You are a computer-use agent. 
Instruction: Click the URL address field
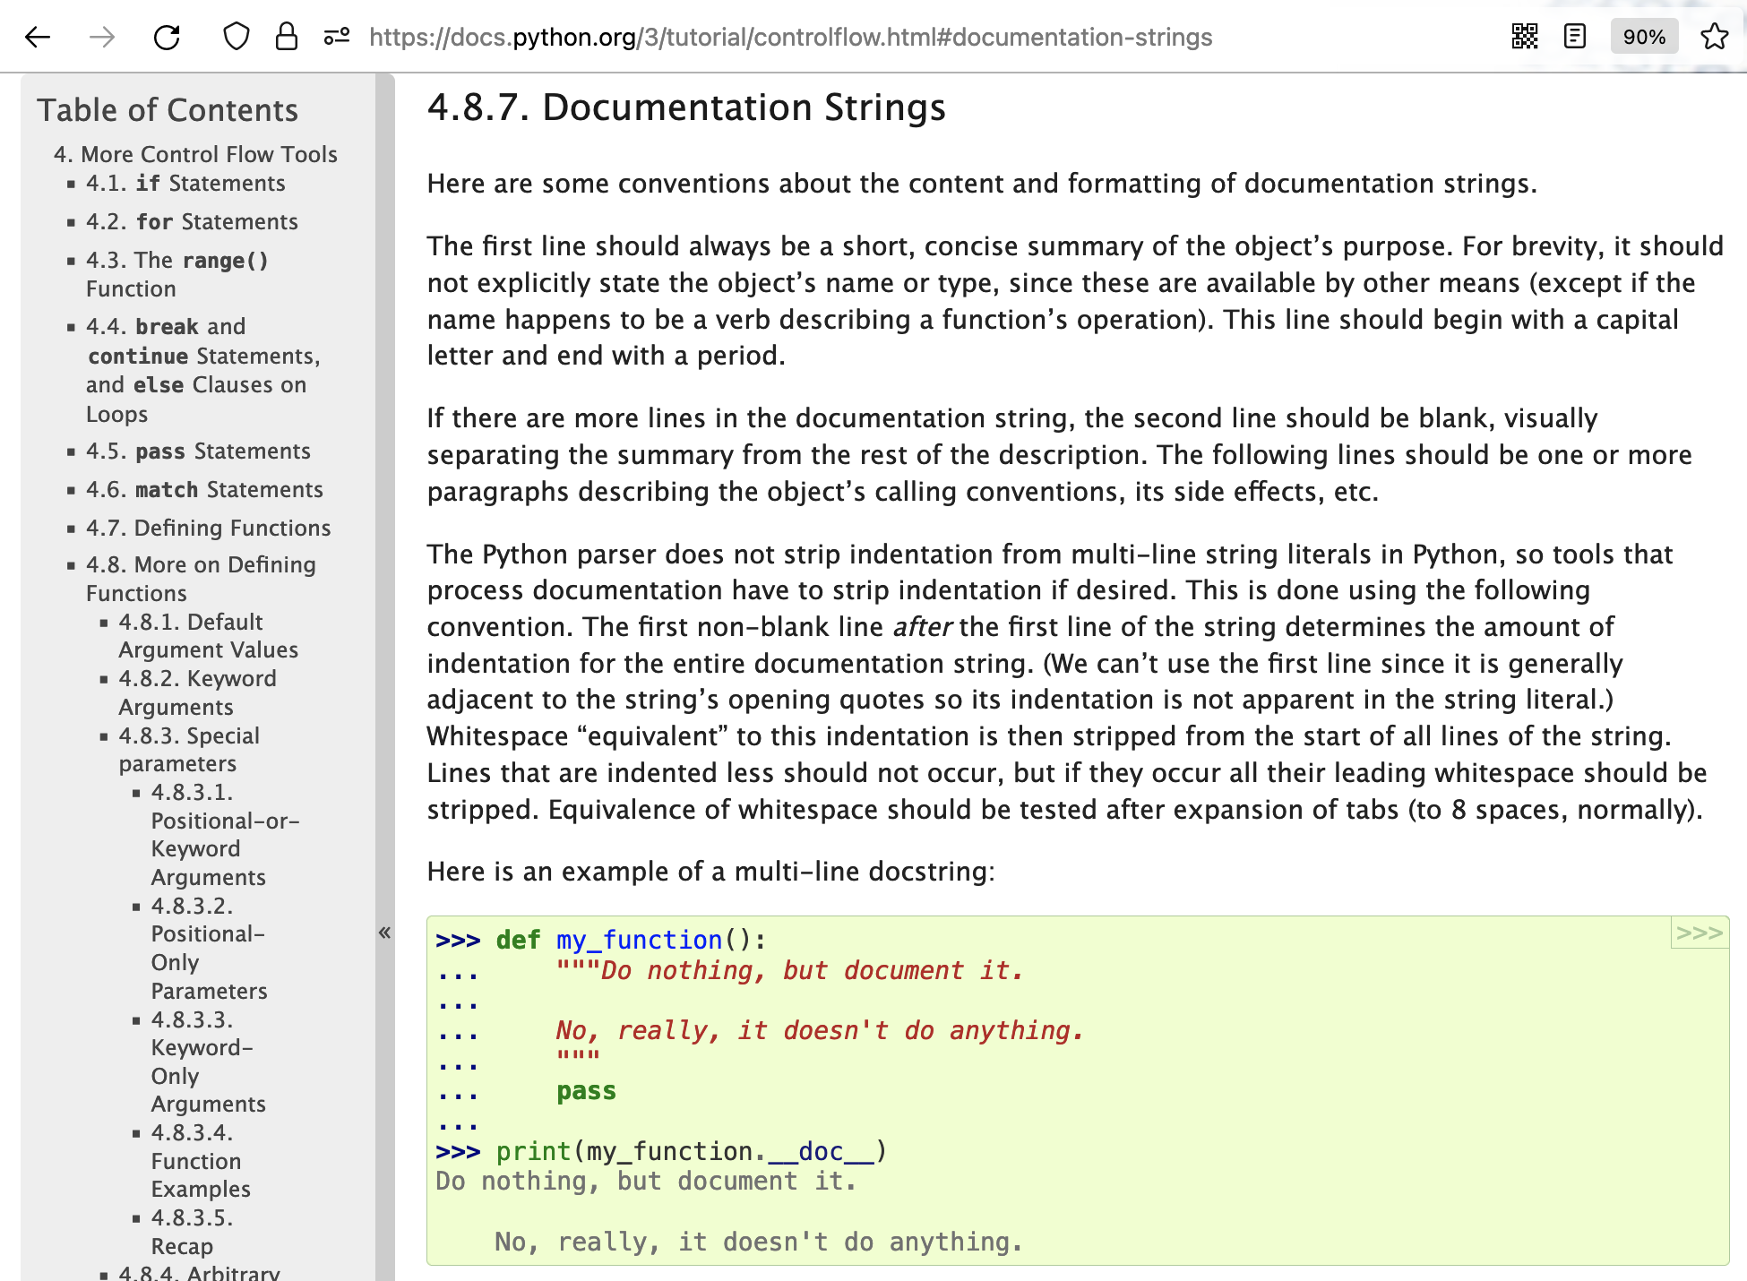pyautogui.click(x=790, y=37)
